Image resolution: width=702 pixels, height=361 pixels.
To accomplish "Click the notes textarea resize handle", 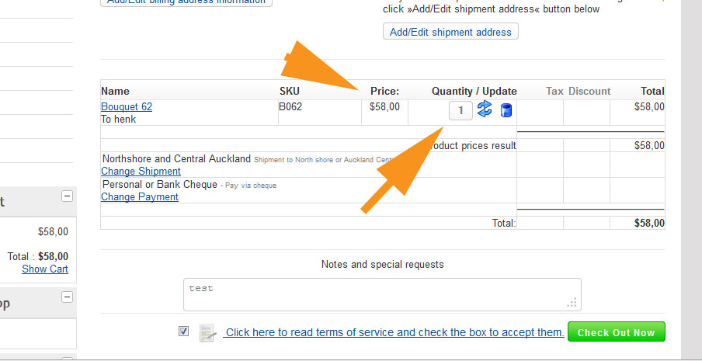I will pyautogui.click(x=572, y=303).
